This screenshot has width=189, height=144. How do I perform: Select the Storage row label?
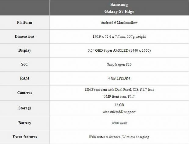click(x=24, y=108)
